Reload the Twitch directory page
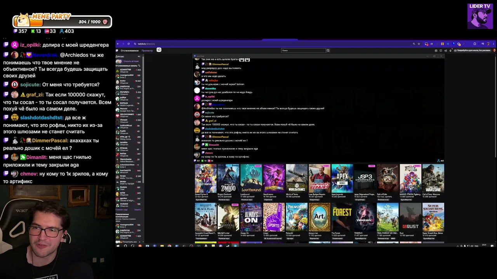The width and height of the screenshot is (497, 279). tap(129, 44)
